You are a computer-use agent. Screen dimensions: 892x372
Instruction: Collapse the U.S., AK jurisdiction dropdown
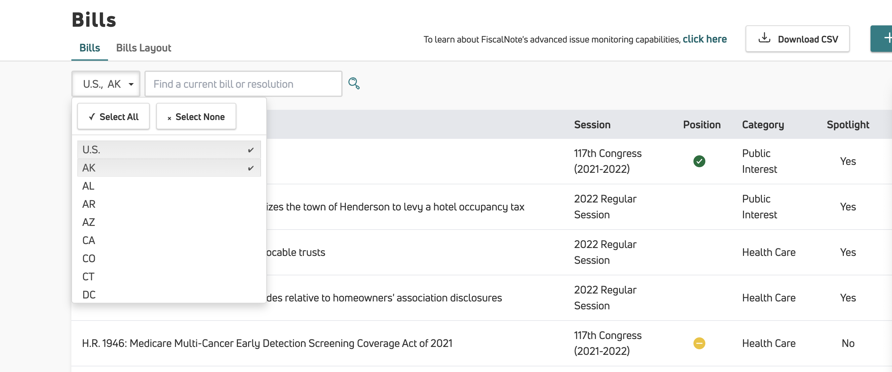coord(106,84)
